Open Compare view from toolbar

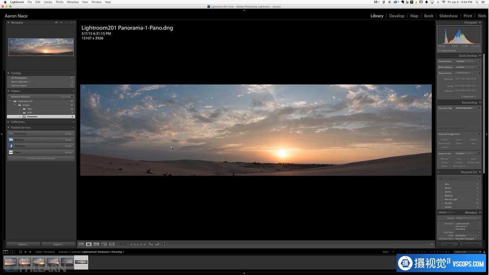click(96, 244)
